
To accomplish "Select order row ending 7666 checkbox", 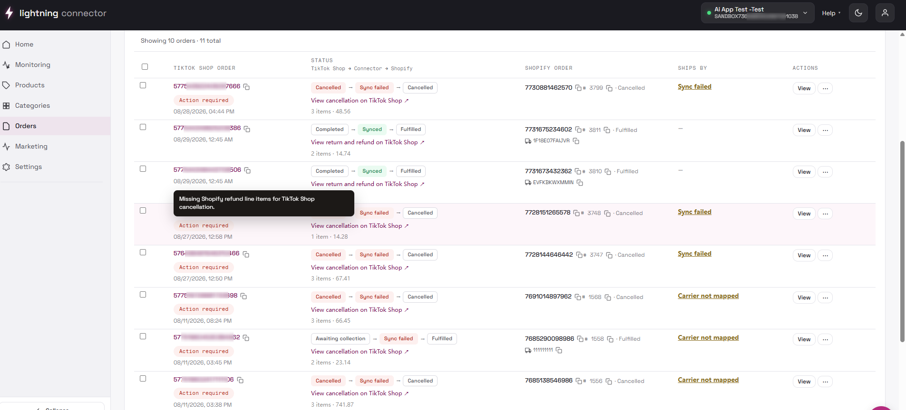I will pos(143,85).
